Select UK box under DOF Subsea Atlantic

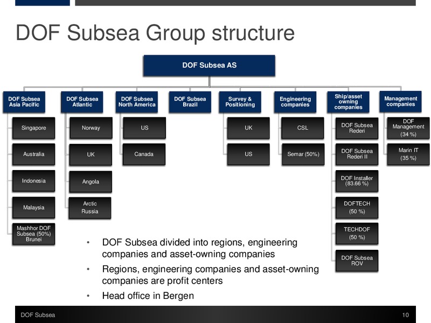[x=91, y=155]
